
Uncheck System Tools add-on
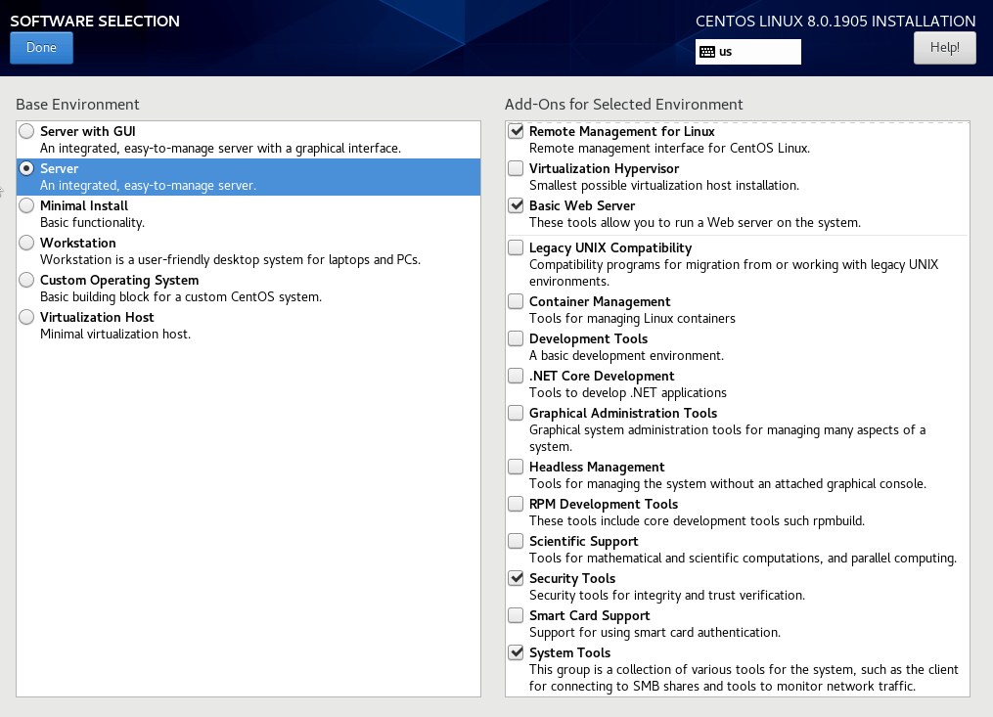pyautogui.click(x=517, y=653)
